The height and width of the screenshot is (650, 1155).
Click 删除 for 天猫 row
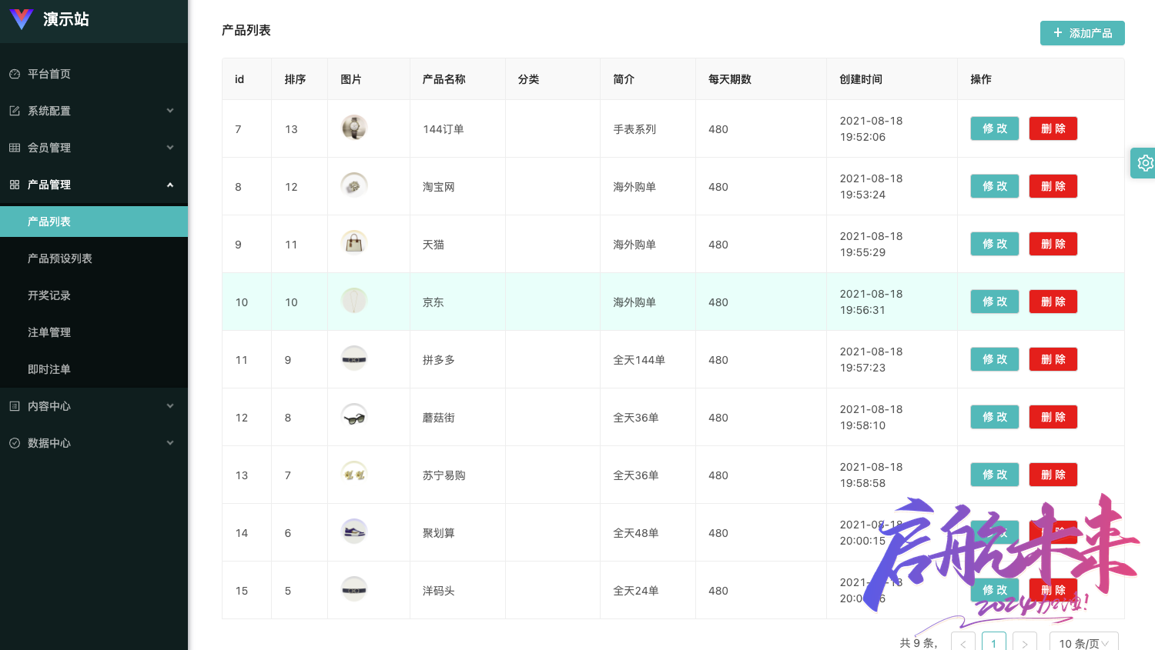1053,244
